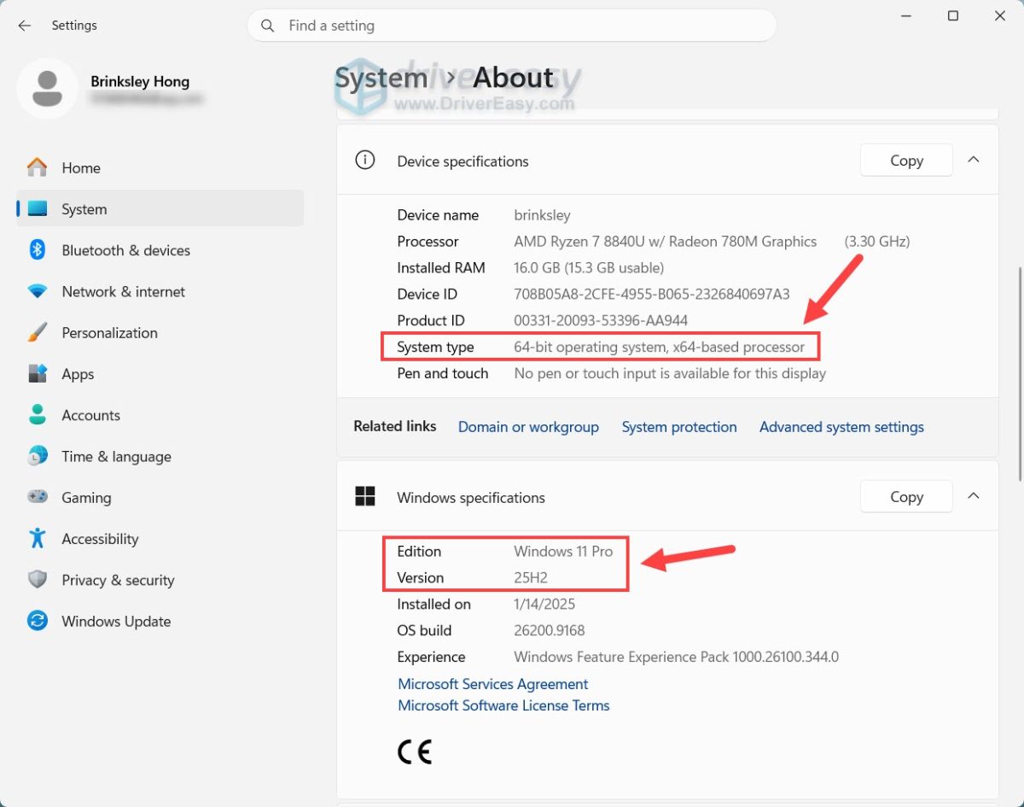Click the Home house icon
The width and height of the screenshot is (1024, 807).
click(x=37, y=167)
